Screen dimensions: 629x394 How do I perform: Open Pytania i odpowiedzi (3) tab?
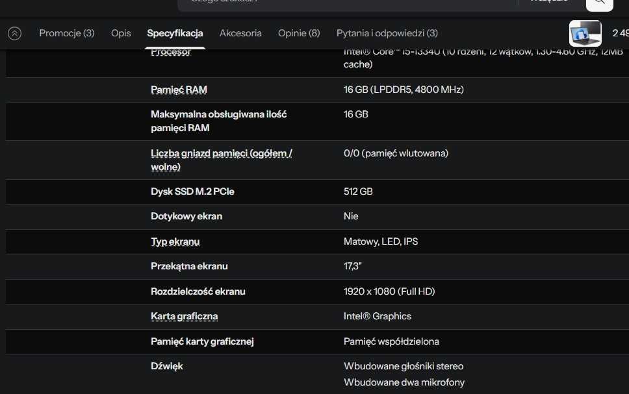[387, 33]
